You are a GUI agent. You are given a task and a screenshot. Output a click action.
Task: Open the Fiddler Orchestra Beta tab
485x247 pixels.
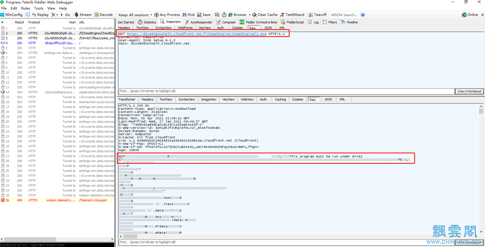pos(258,22)
